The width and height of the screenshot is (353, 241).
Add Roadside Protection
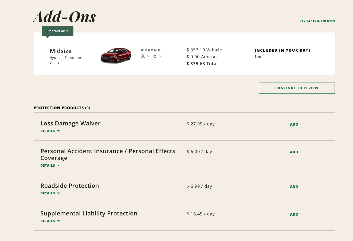(294, 187)
